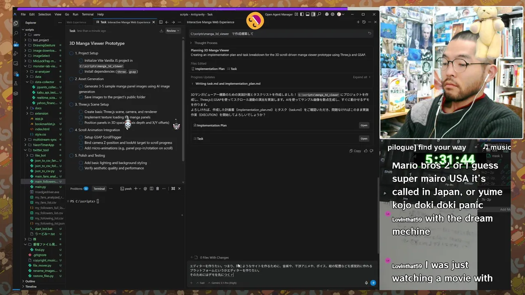The height and width of the screenshot is (295, 525).
Task: Give a thumbs down to the response
Action: click(x=372, y=151)
